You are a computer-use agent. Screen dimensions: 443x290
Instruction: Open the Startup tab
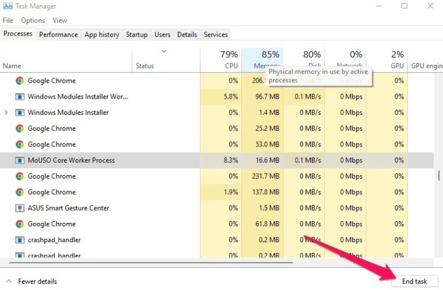[x=137, y=34]
